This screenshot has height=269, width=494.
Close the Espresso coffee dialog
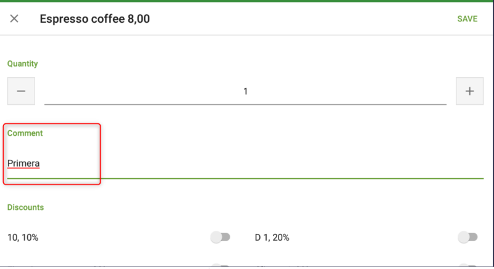tap(14, 19)
